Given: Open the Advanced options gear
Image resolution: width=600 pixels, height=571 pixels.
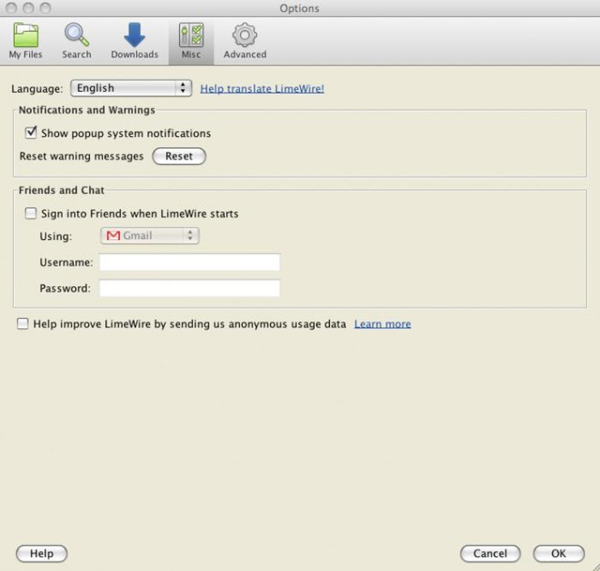Looking at the screenshot, I should tap(245, 41).
